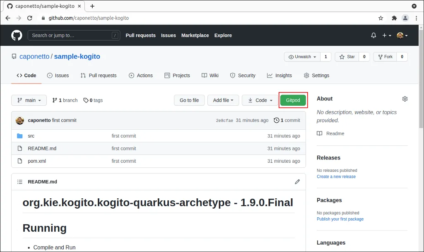Viewport: 424px width, 252px height.
Task: Open the Projects tab
Action: [177, 76]
